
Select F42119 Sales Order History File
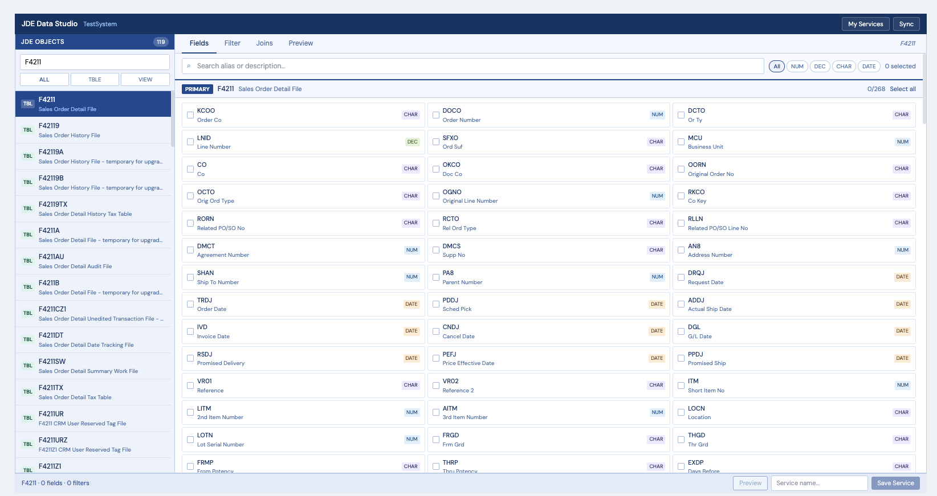tap(93, 130)
